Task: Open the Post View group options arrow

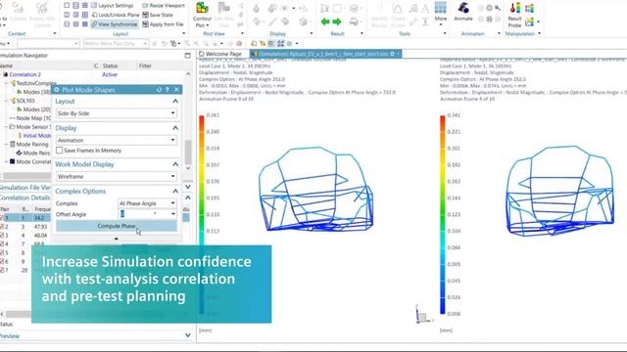Action: tap(242, 34)
